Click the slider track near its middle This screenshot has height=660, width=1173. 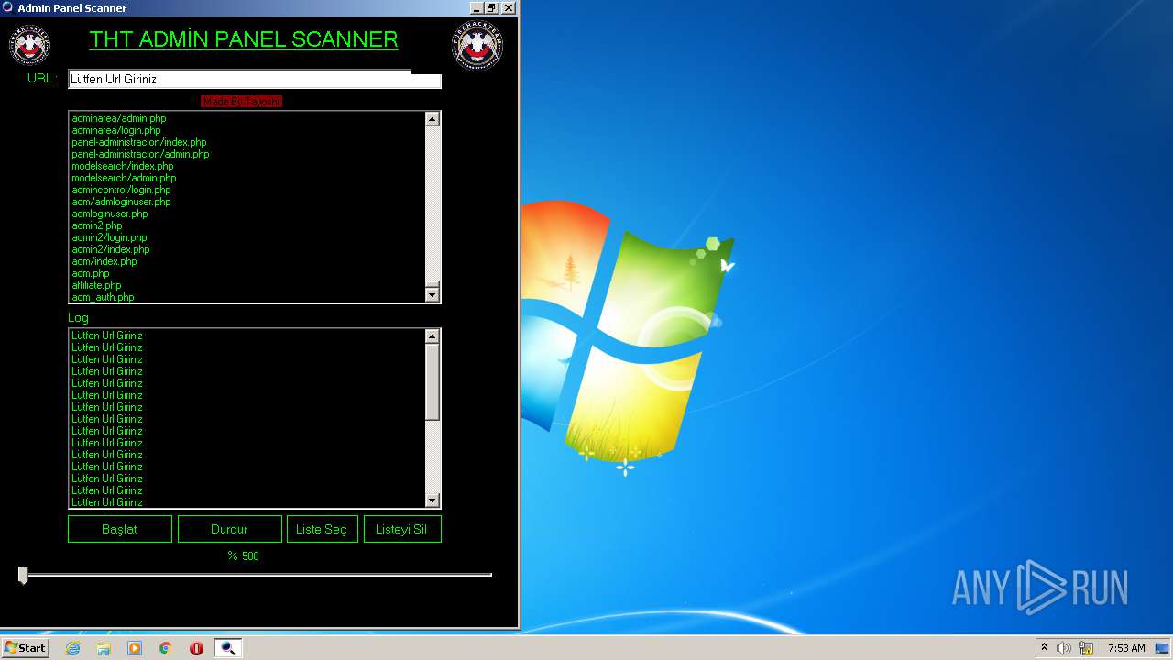click(x=255, y=575)
